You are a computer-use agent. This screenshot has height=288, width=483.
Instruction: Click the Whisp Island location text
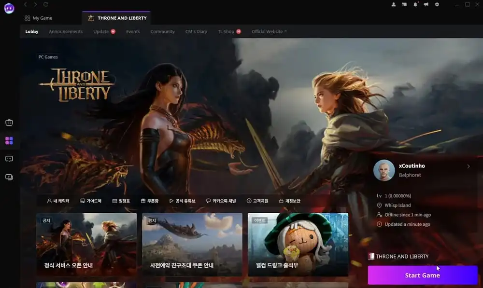(398, 205)
